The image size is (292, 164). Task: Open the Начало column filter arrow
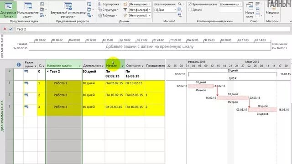point(123,66)
